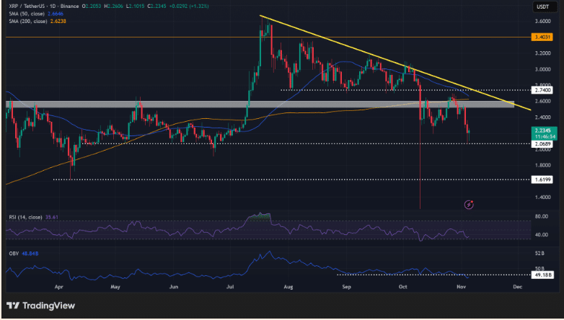Click the 80.00 RSI axis label
564x320 pixels.
(x=542, y=216)
